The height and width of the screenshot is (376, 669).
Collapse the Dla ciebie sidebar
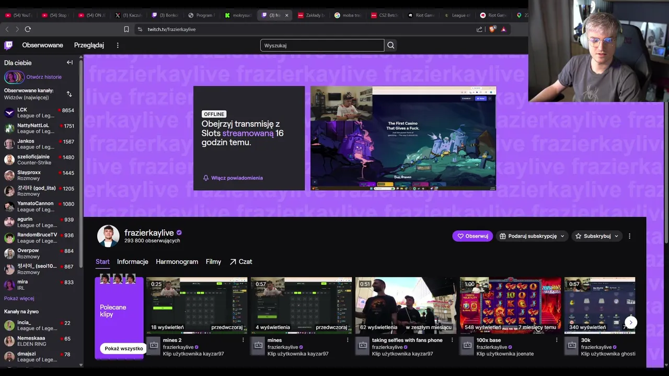point(70,63)
